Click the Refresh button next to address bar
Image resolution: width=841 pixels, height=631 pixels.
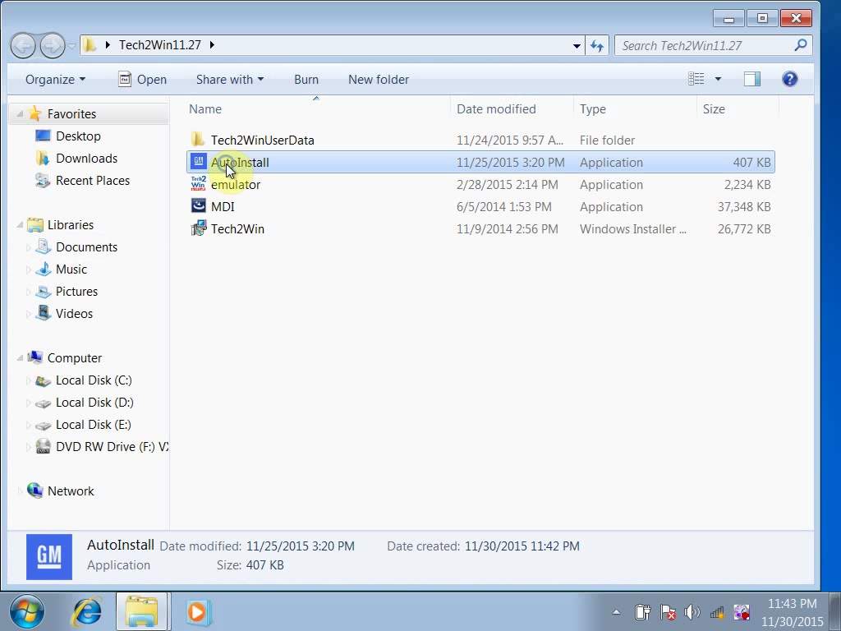point(597,46)
